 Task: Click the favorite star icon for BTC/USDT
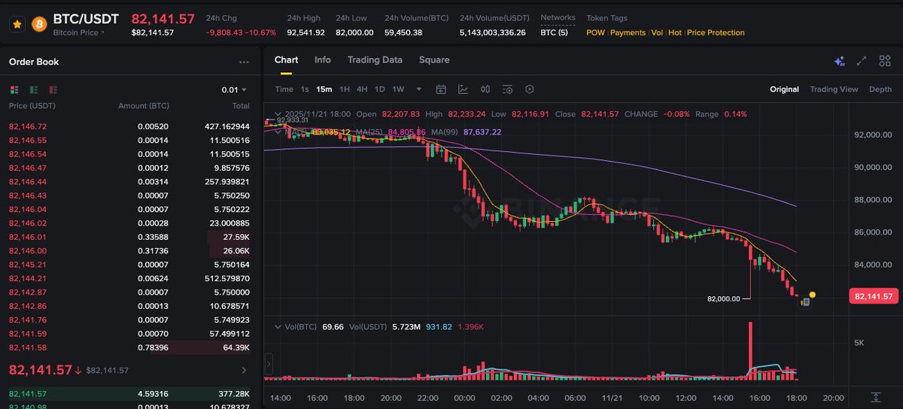click(x=17, y=24)
